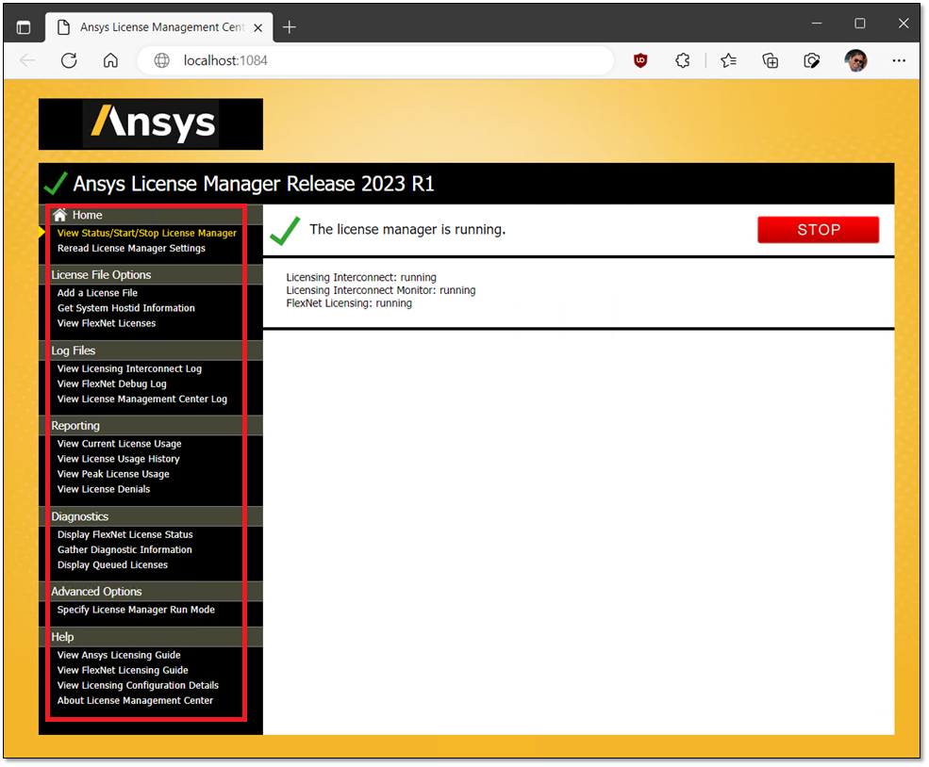Image resolution: width=929 pixels, height=767 pixels.
Task: Open Get System Hostid Information
Action: [126, 308]
